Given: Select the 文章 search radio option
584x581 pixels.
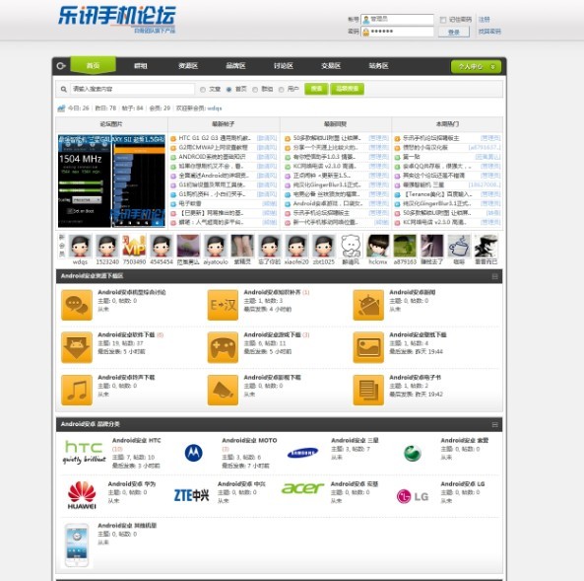Looking at the screenshot, I should [203, 90].
